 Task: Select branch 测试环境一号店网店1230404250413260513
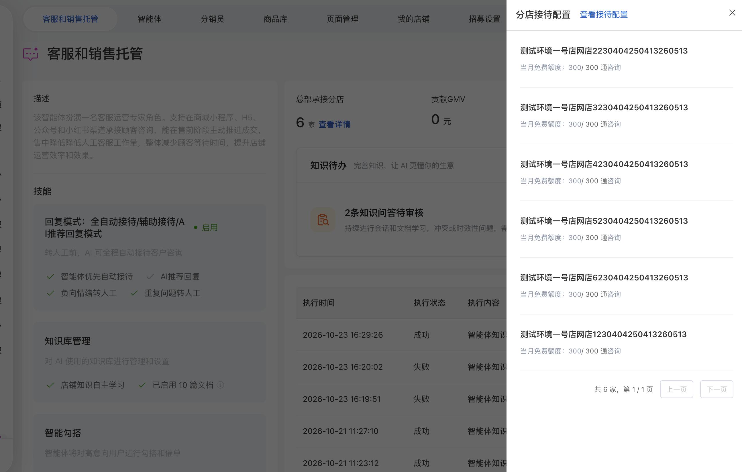coord(627,343)
